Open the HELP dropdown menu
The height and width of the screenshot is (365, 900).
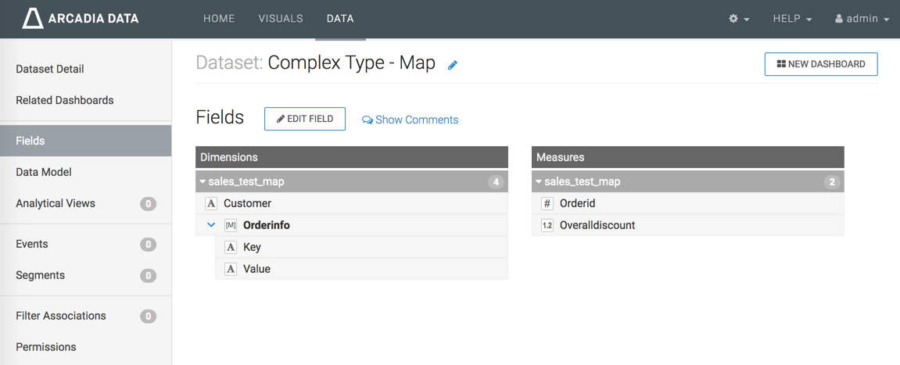pos(792,19)
